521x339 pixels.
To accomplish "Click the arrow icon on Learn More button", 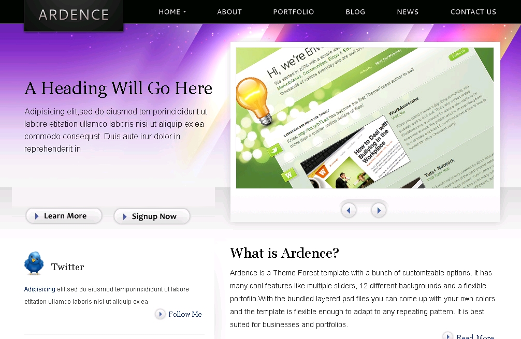I will pos(37,216).
